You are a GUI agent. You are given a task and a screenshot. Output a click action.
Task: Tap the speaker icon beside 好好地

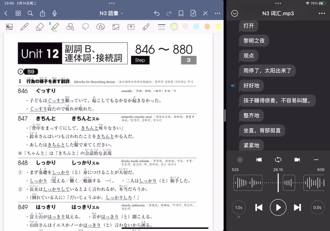click(x=233, y=86)
